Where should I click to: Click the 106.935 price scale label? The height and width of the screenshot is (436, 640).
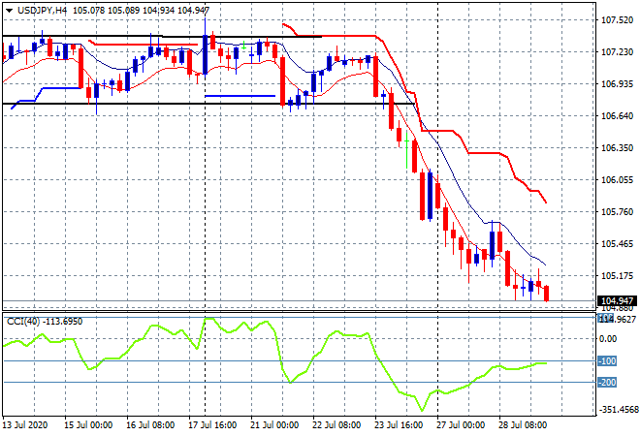[x=617, y=84]
